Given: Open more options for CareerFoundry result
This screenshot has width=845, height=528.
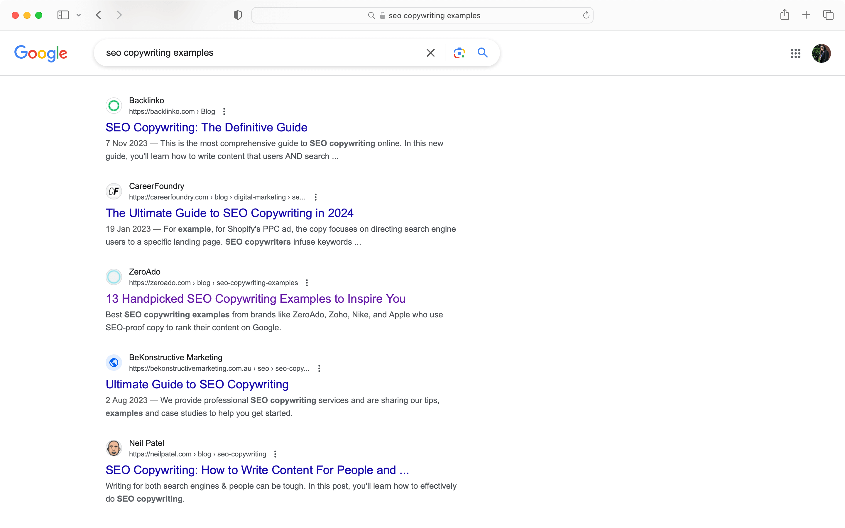Looking at the screenshot, I should (316, 197).
